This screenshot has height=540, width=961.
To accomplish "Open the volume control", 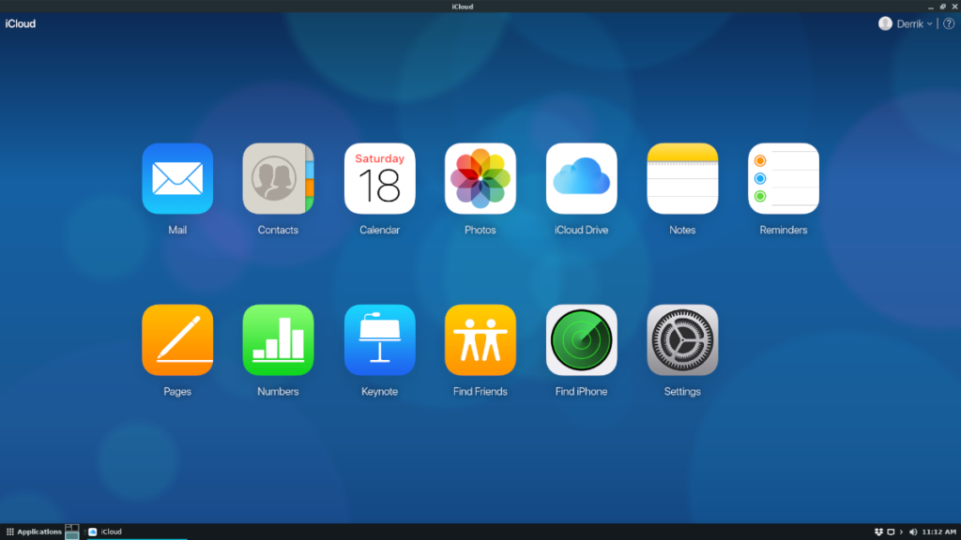I will coord(912,531).
